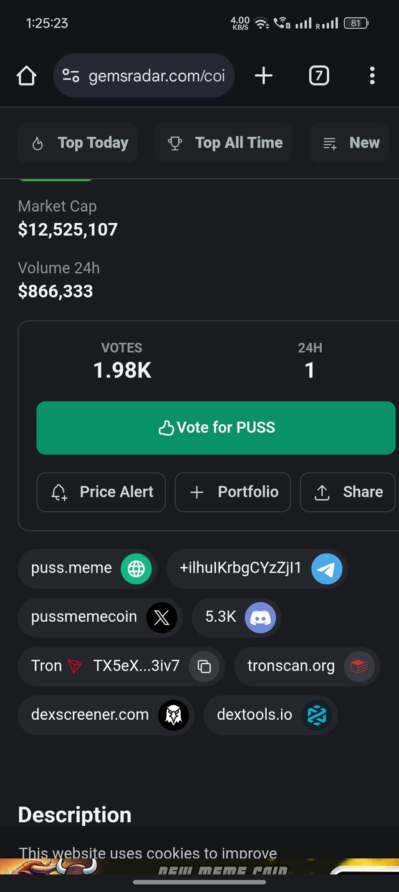Open the Telegram icon link

tap(327, 569)
